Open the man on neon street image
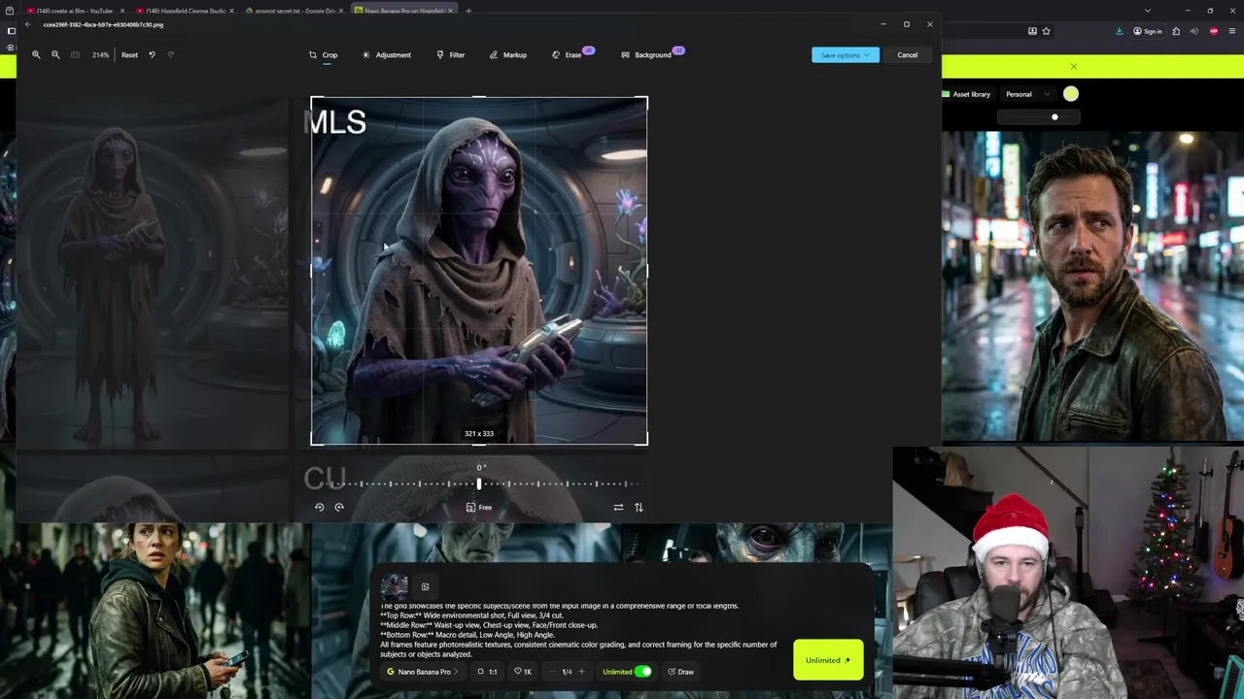This screenshot has height=699, width=1244. [x=1092, y=286]
